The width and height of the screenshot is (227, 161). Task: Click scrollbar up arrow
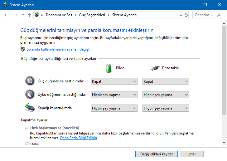224,23
